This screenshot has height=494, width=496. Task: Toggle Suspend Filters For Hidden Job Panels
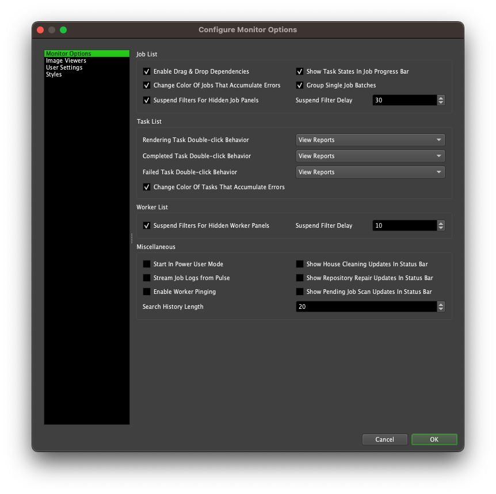pyautogui.click(x=147, y=100)
